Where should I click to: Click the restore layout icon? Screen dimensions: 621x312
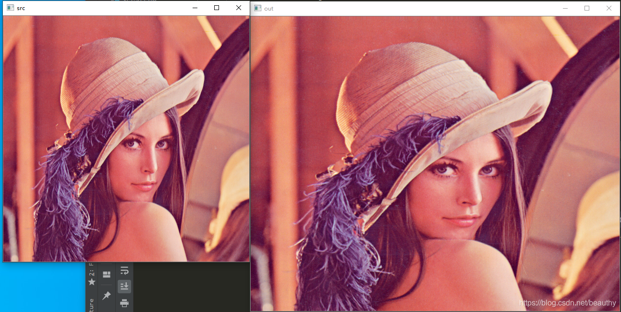point(107,275)
